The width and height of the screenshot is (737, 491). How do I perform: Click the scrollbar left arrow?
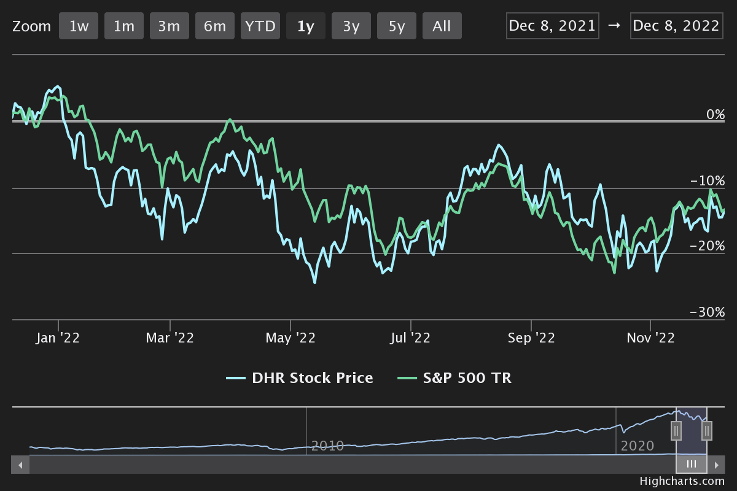coord(20,465)
